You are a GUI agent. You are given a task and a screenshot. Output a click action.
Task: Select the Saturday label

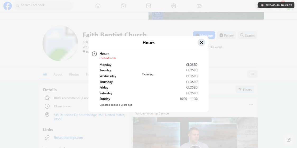click(106, 93)
